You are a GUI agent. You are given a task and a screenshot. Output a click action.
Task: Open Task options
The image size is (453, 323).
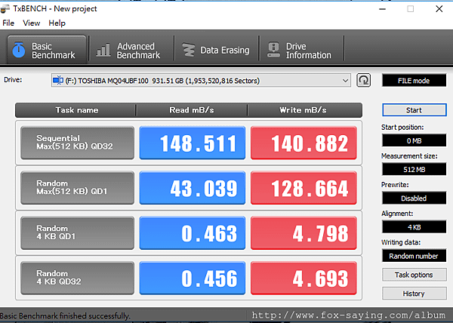click(414, 275)
